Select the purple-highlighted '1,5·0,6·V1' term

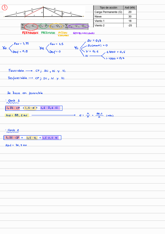50,108
